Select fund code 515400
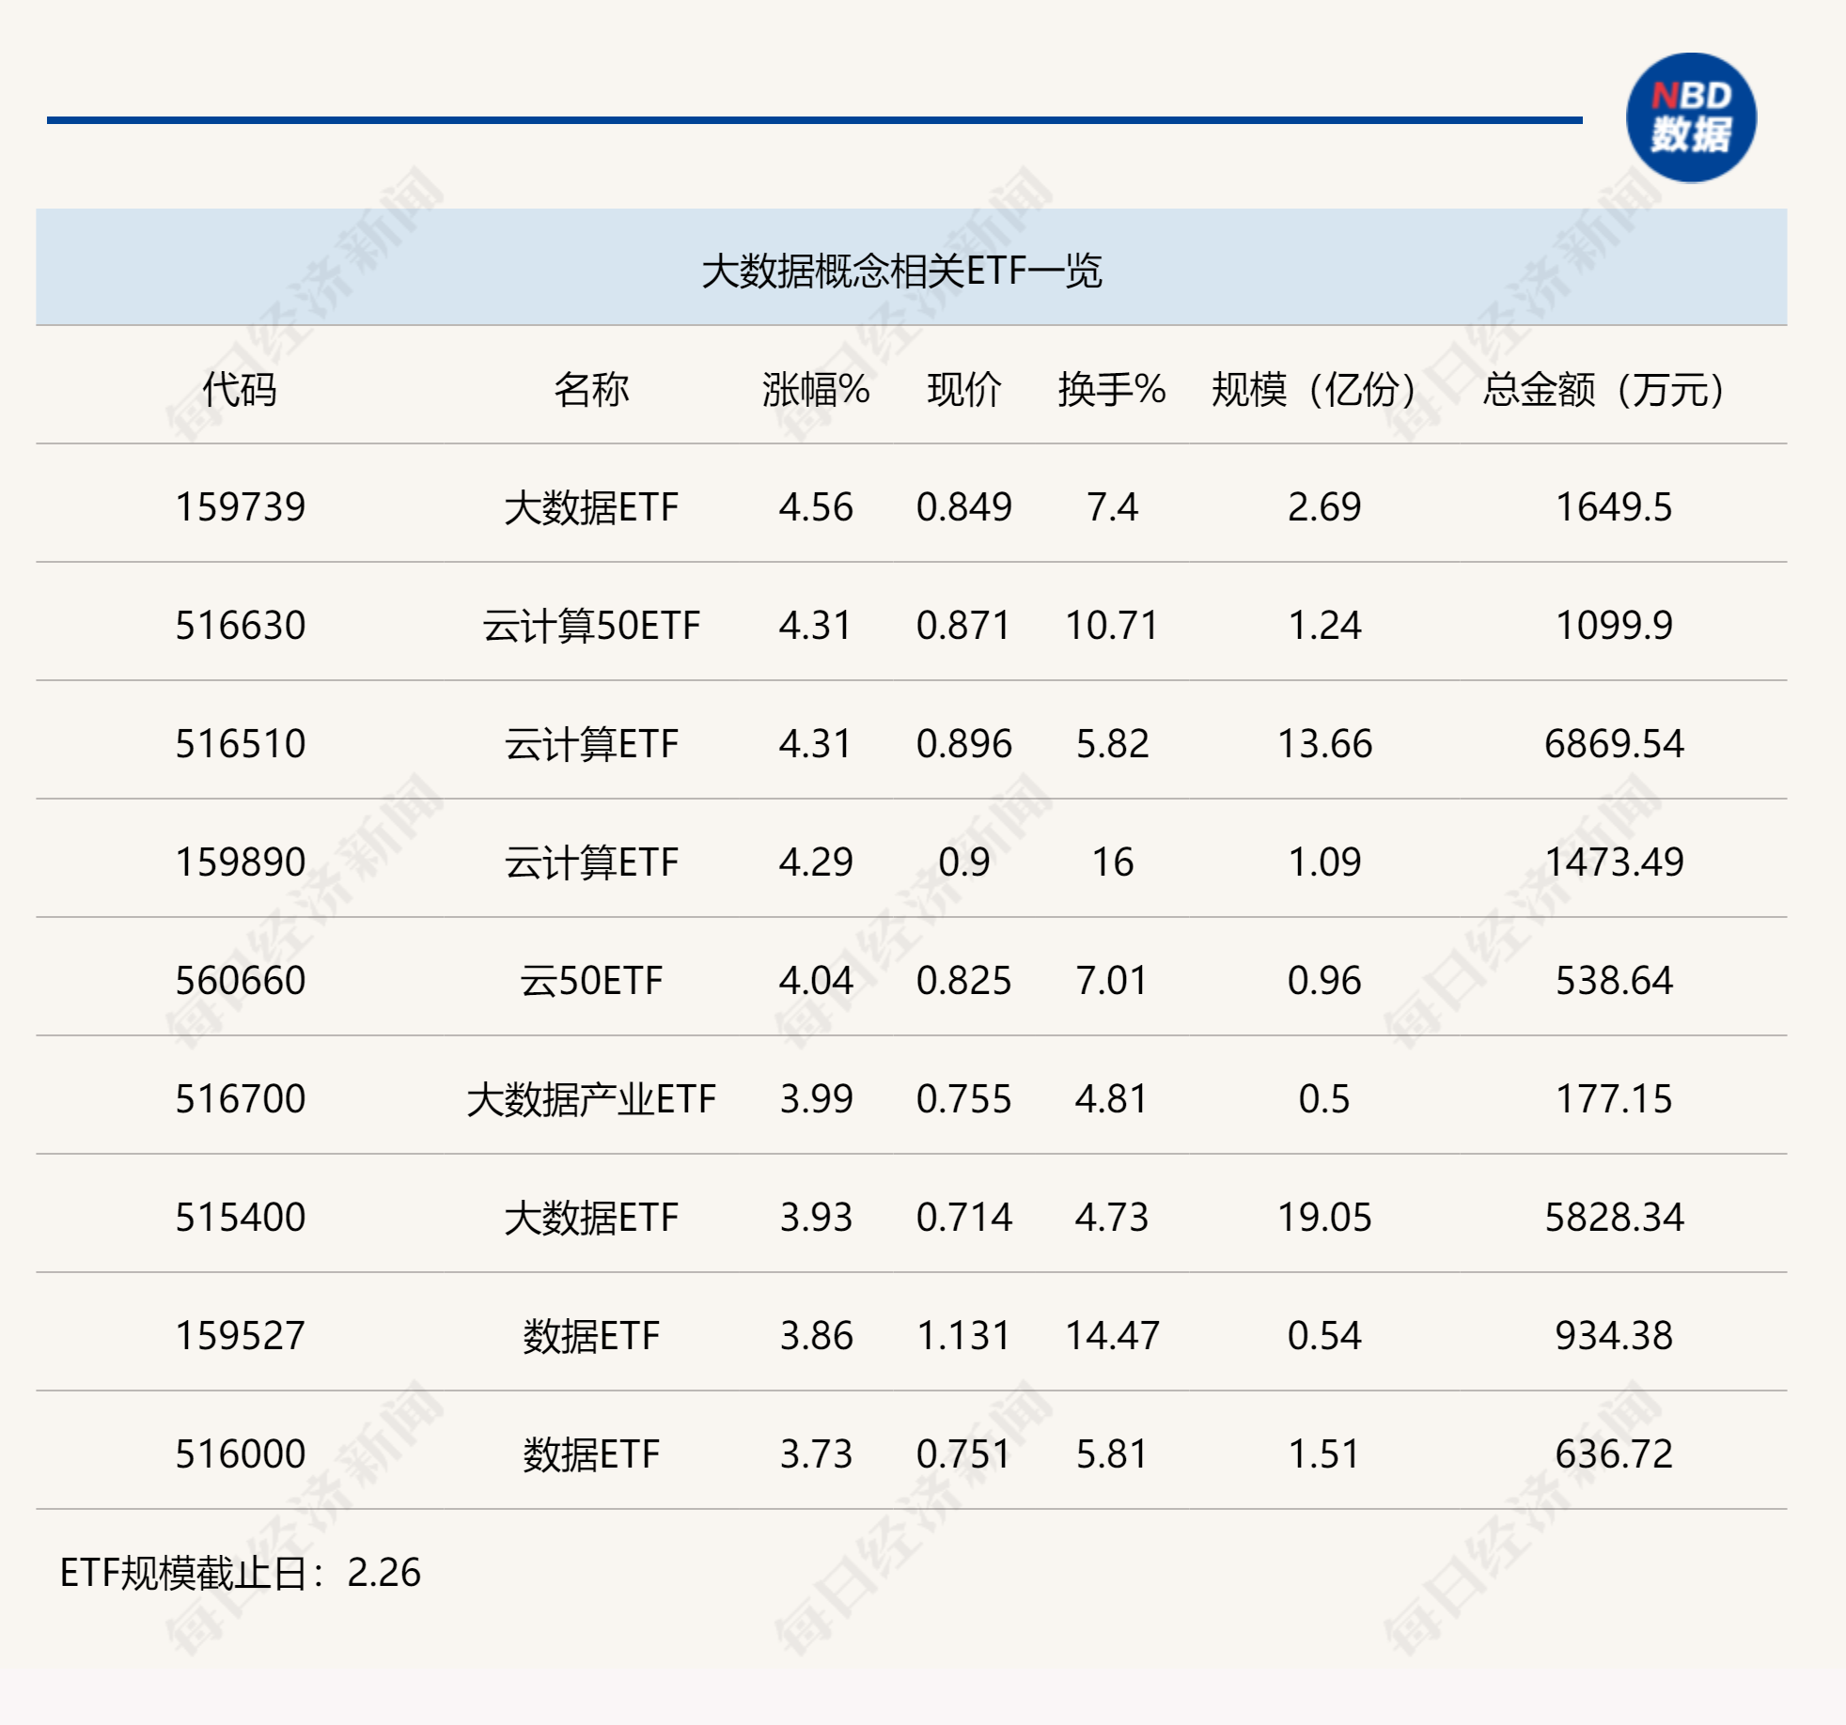Viewport: 1846px width, 1725px height. click(x=241, y=1218)
